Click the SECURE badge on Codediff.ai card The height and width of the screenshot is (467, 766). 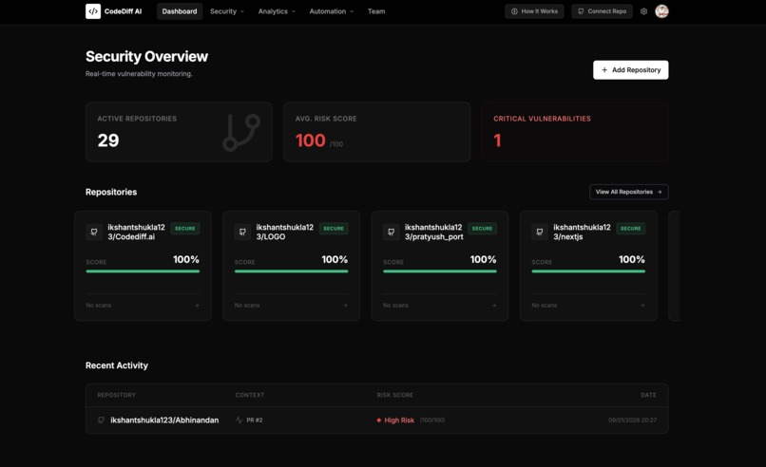tap(185, 229)
